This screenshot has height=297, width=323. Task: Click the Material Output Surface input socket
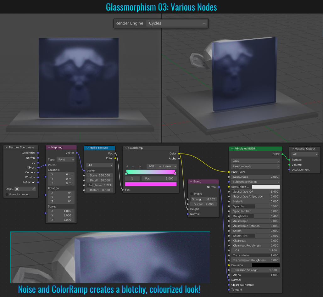point(289,160)
